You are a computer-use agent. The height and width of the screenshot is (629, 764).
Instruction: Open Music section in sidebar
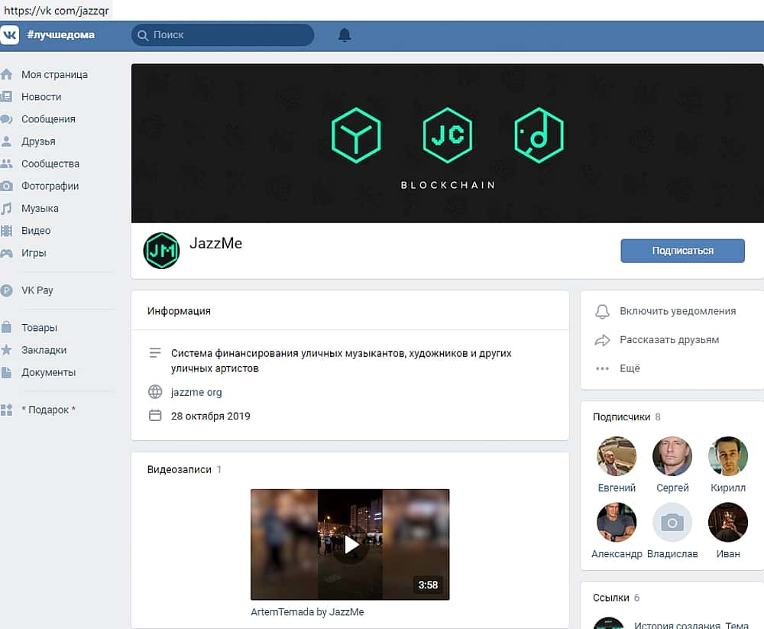pos(40,208)
